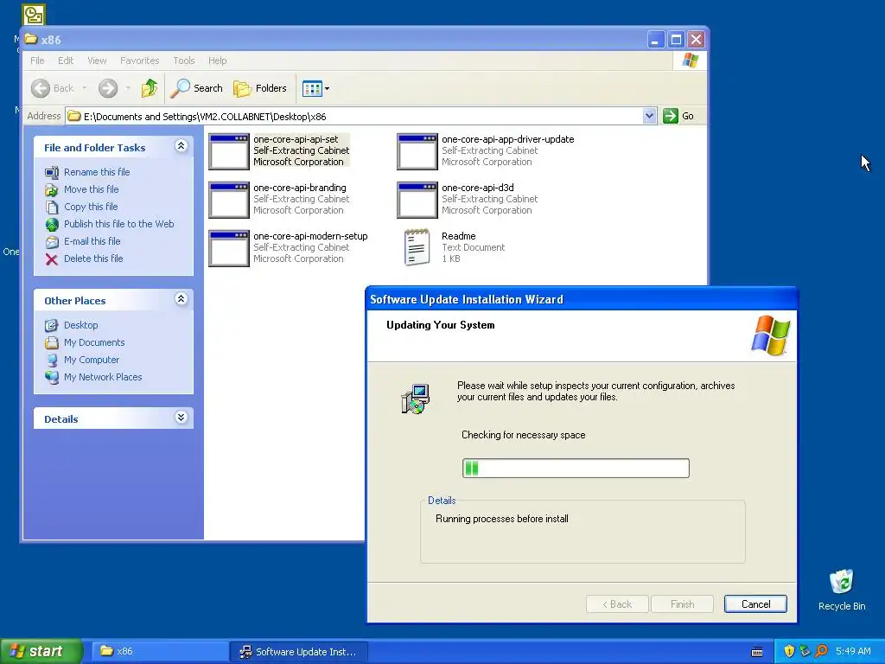
Task: Click the Back arrow in x86 window
Action: (x=41, y=88)
